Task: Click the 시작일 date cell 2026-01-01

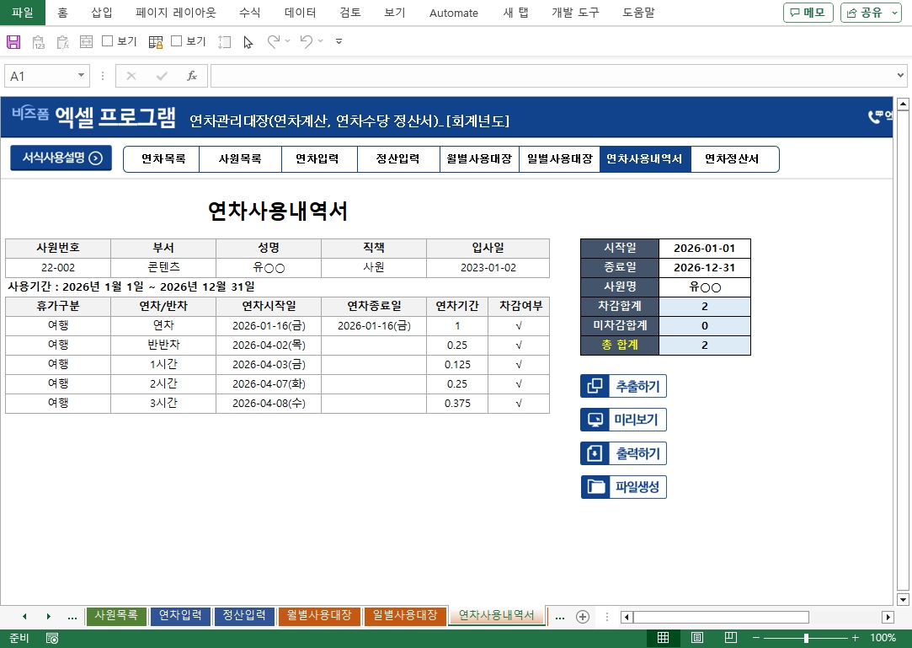Action: pos(704,249)
